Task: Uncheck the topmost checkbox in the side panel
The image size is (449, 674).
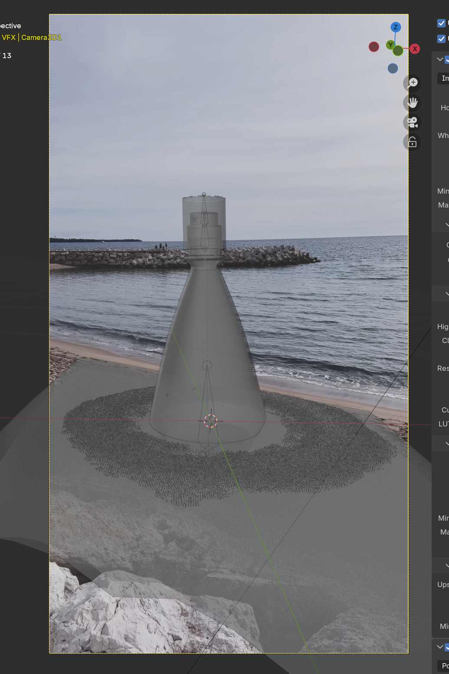Action: point(441,23)
